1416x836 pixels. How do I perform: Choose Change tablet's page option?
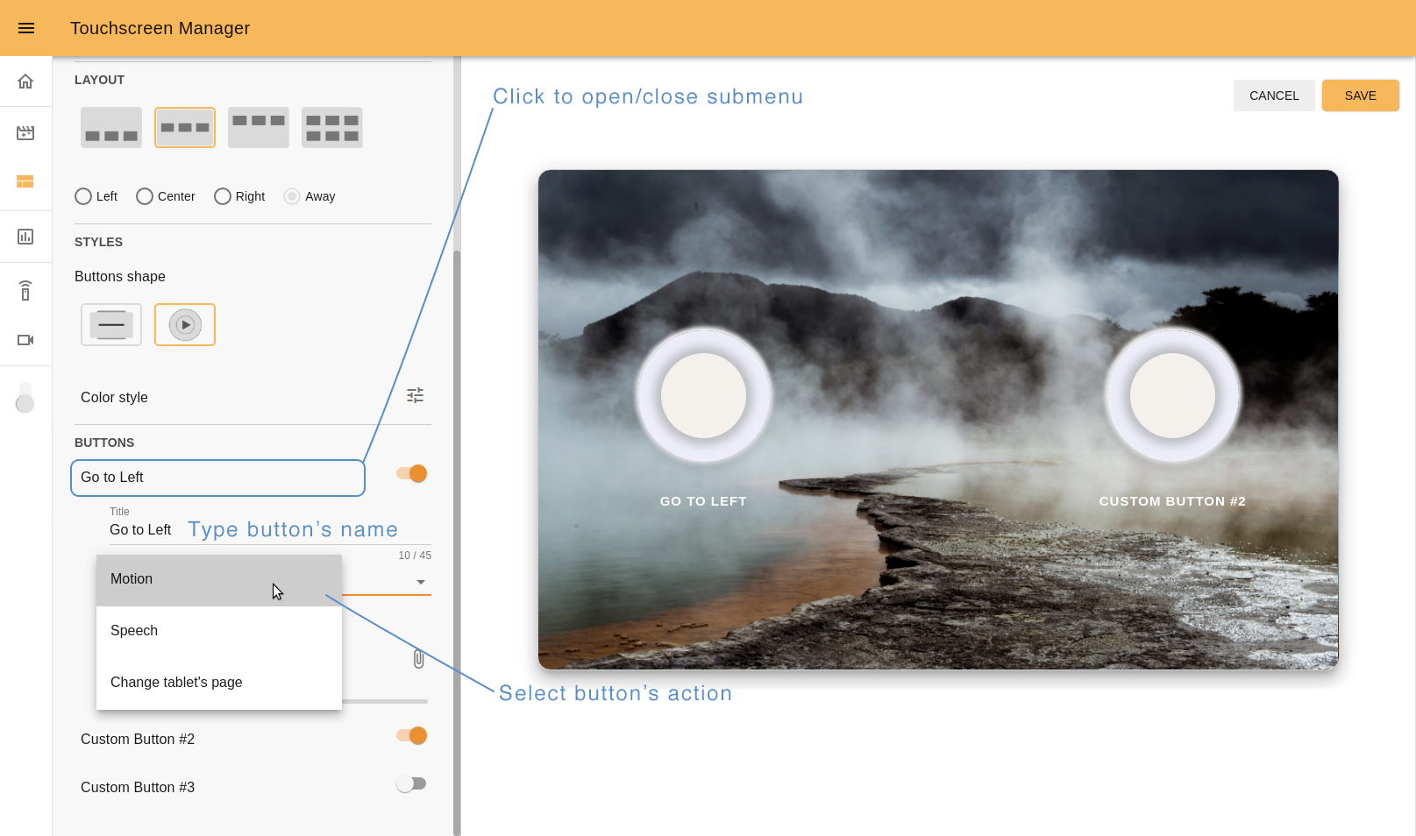pyautogui.click(x=176, y=683)
